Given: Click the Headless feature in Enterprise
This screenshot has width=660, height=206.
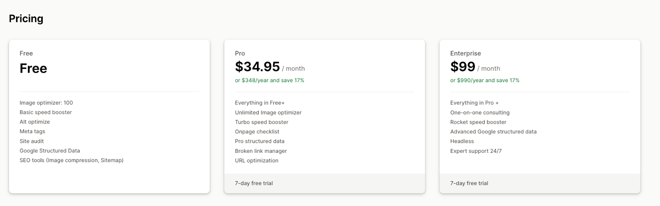Looking at the screenshot, I should tap(462, 141).
